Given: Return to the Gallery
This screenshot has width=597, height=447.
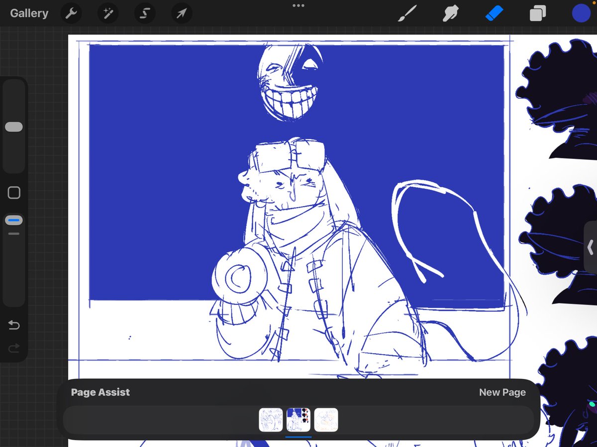Looking at the screenshot, I should [x=29, y=13].
